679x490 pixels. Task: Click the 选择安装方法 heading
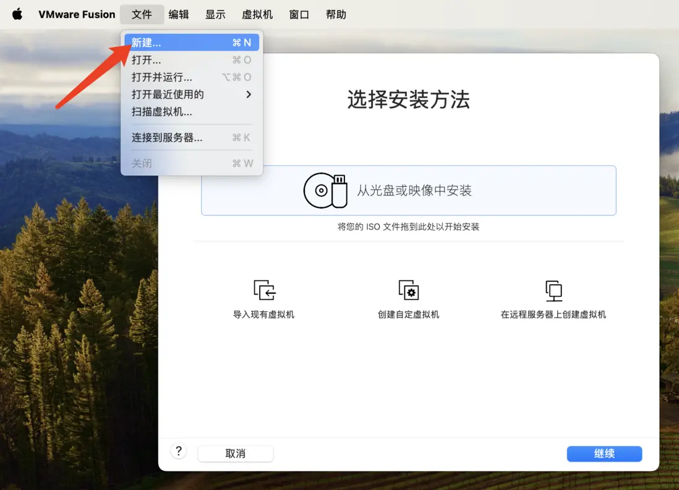pos(408,100)
